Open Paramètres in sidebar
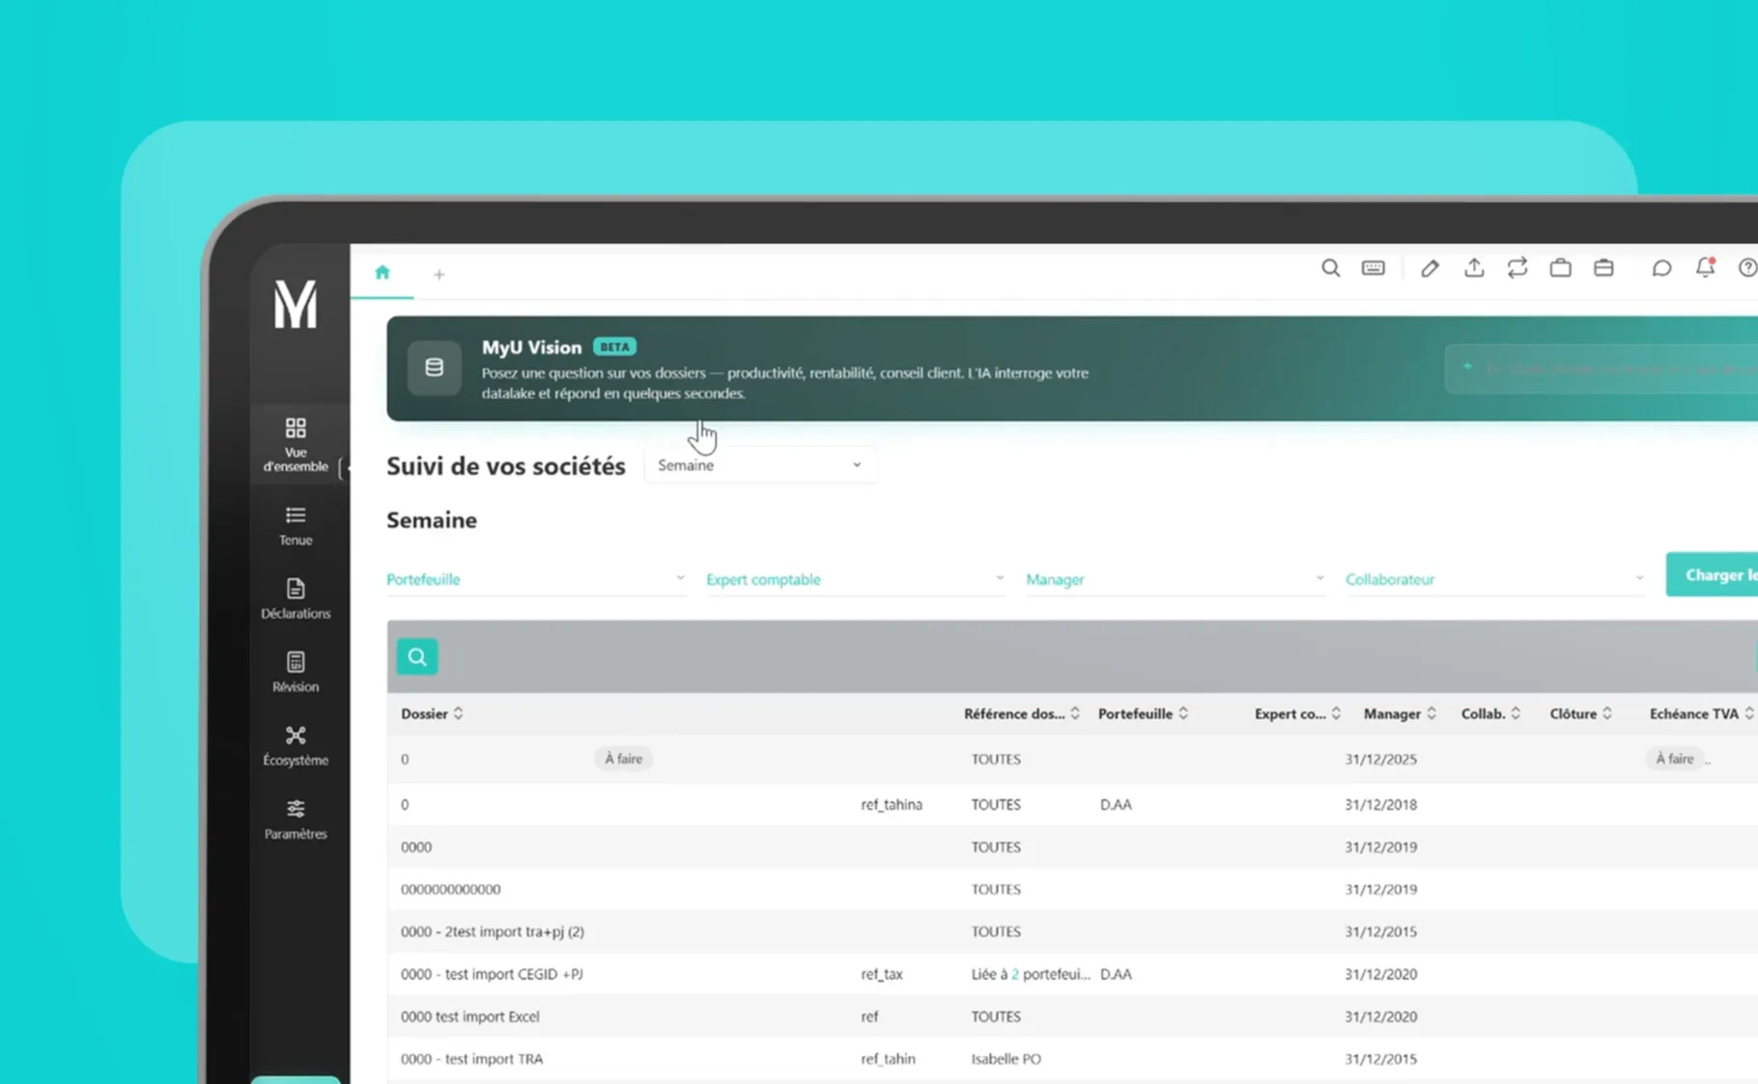The height and width of the screenshot is (1084, 1758). pyautogui.click(x=296, y=820)
